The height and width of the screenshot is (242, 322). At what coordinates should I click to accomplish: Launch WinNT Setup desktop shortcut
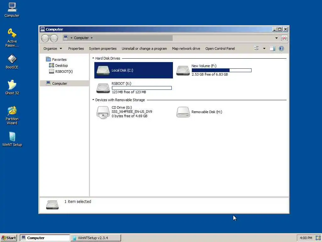pyautogui.click(x=12, y=139)
